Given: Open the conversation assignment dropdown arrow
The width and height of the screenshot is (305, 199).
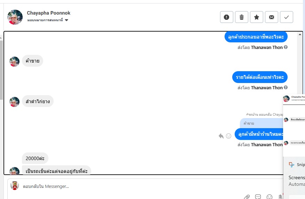Looking at the screenshot, I should 67,20.
